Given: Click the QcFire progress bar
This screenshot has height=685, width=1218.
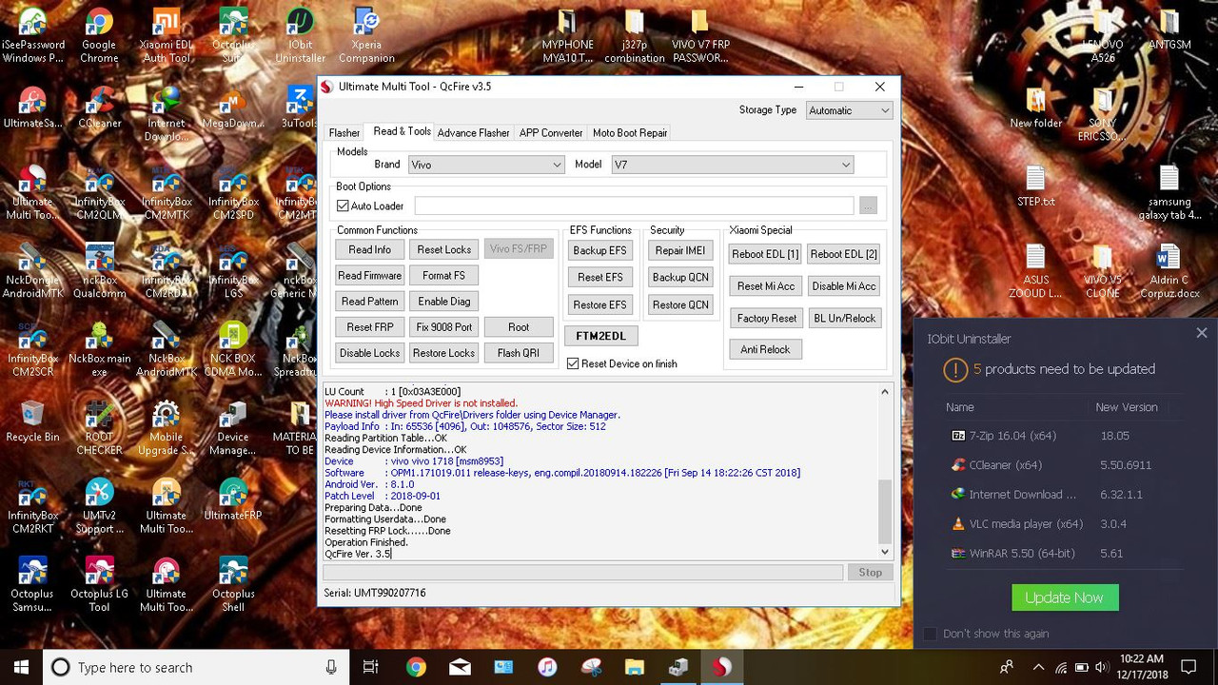Looking at the screenshot, I should [x=582, y=572].
